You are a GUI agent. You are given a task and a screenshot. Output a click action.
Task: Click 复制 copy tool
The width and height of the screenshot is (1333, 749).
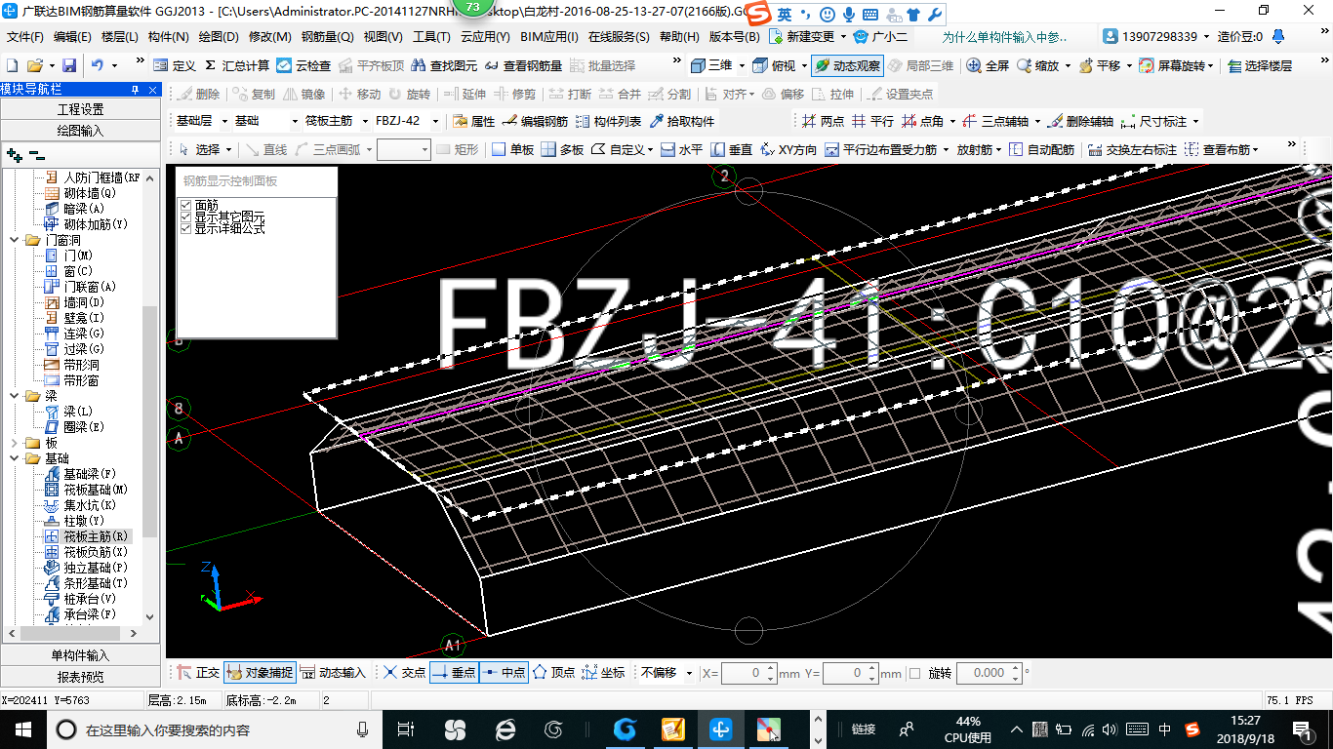point(253,94)
